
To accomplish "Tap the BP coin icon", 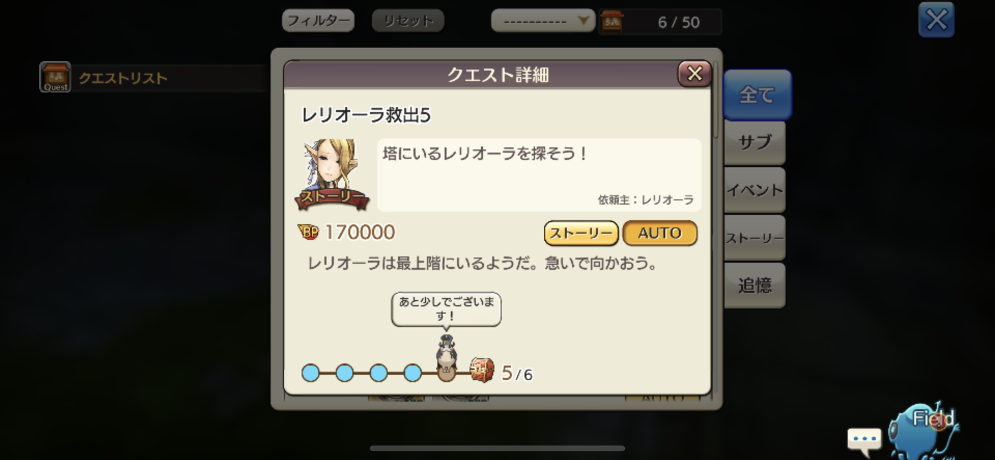I will [308, 232].
